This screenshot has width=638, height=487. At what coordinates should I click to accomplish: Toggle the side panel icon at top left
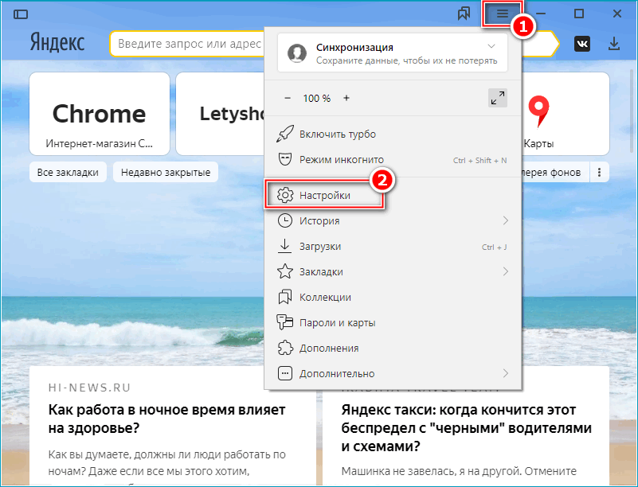pyautogui.click(x=21, y=14)
